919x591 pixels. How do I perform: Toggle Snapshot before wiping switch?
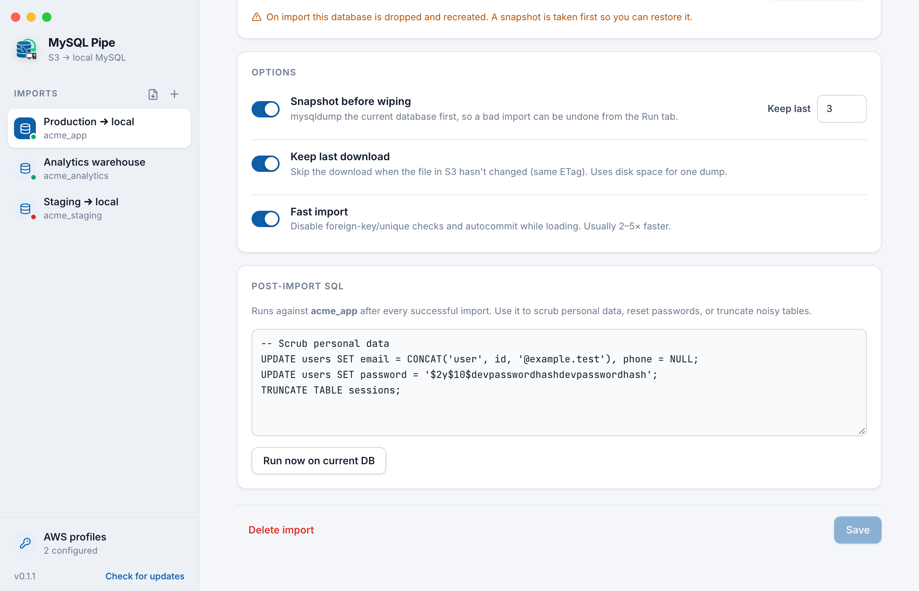pyautogui.click(x=266, y=109)
